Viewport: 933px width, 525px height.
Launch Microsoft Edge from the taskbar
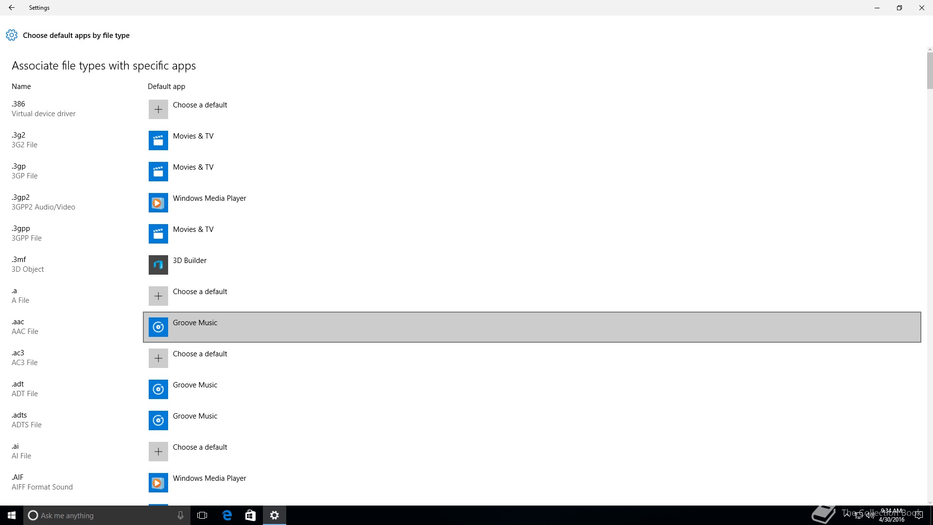pyautogui.click(x=227, y=515)
